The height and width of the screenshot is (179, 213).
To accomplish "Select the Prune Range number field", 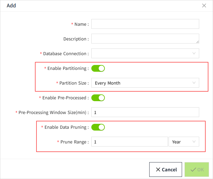I will 129,142.
